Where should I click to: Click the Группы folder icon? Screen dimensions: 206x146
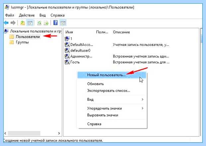click(12, 42)
